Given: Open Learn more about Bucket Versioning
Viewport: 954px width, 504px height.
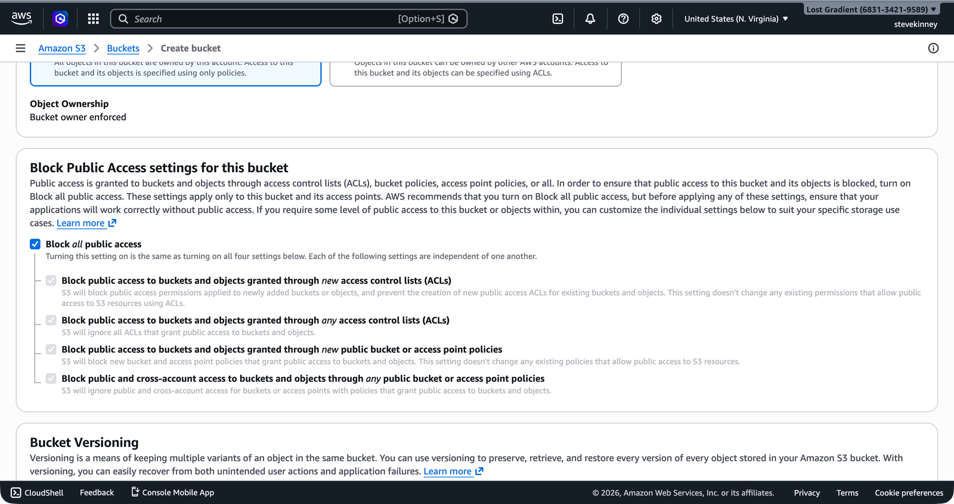Looking at the screenshot, I should [453, 471].
